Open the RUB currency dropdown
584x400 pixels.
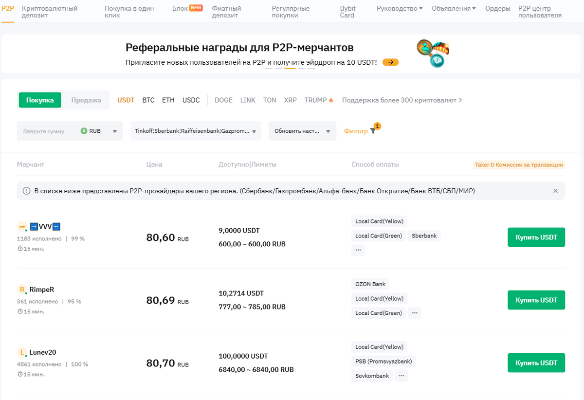pos(99,131)
